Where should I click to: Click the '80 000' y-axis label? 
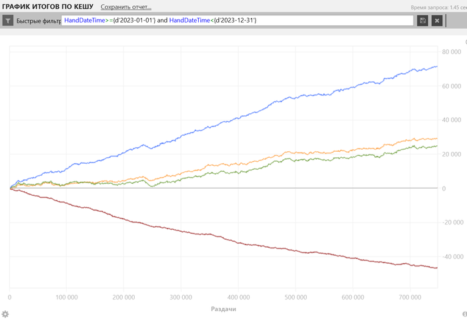452,52
